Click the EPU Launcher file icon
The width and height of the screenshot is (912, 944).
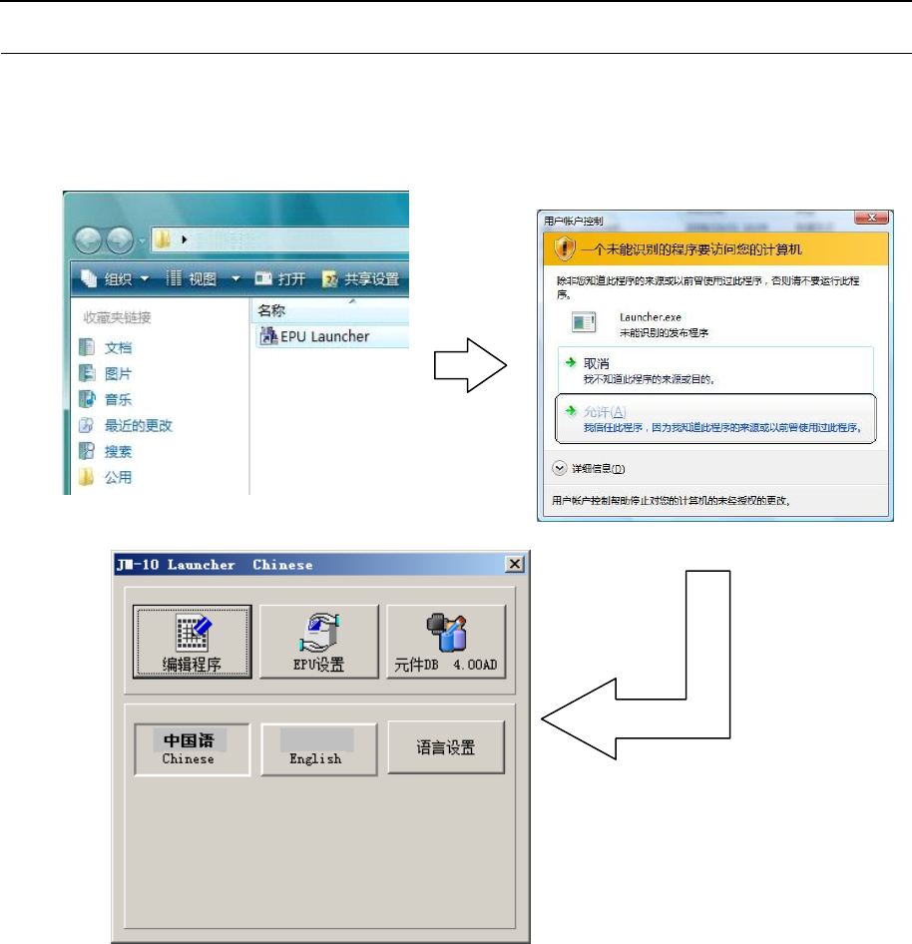[x=267, y=336]
